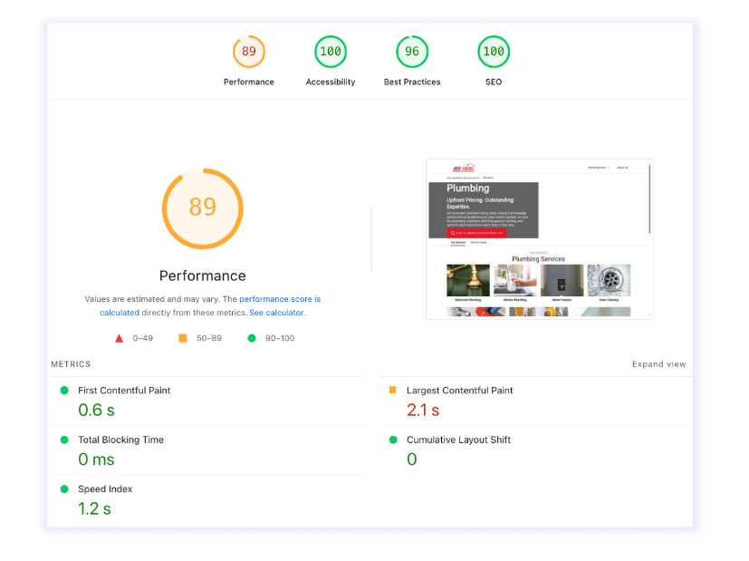Click the orange square beside Largest Contentful Paint
The height and width of the screenshot is (561, 749).
click(x=391, y=390)
